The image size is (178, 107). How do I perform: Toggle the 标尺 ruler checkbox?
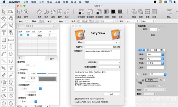27,21
